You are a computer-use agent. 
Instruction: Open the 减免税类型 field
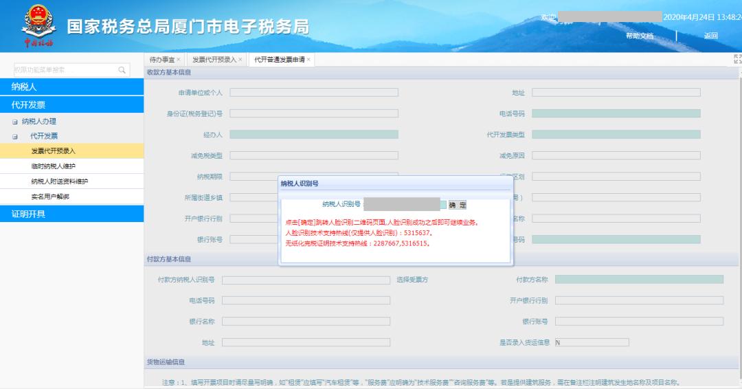[314, 155]
